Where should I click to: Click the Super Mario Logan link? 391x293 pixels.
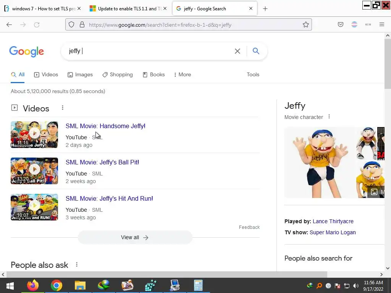click(x=333, y=232)
